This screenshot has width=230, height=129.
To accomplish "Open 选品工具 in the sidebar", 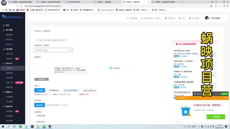I will (x=9, y=54).
